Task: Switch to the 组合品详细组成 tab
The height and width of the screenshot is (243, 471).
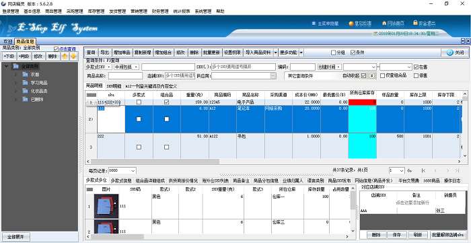Action: [x=150, y=181]
